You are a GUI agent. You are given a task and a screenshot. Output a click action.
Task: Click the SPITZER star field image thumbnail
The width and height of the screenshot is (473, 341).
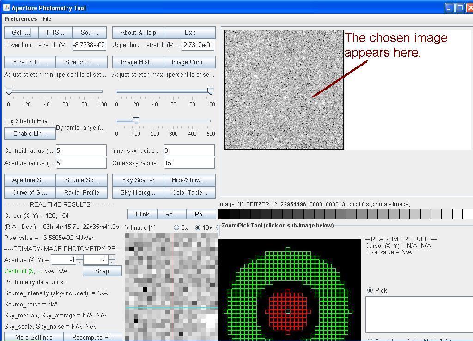[x=284, y=90]
